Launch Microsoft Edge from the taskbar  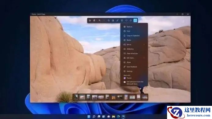(x=118, y=117)
